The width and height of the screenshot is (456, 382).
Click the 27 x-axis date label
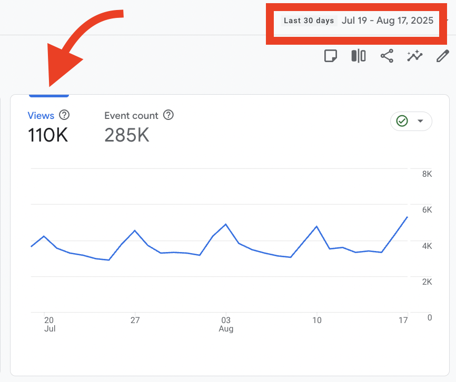135,320
